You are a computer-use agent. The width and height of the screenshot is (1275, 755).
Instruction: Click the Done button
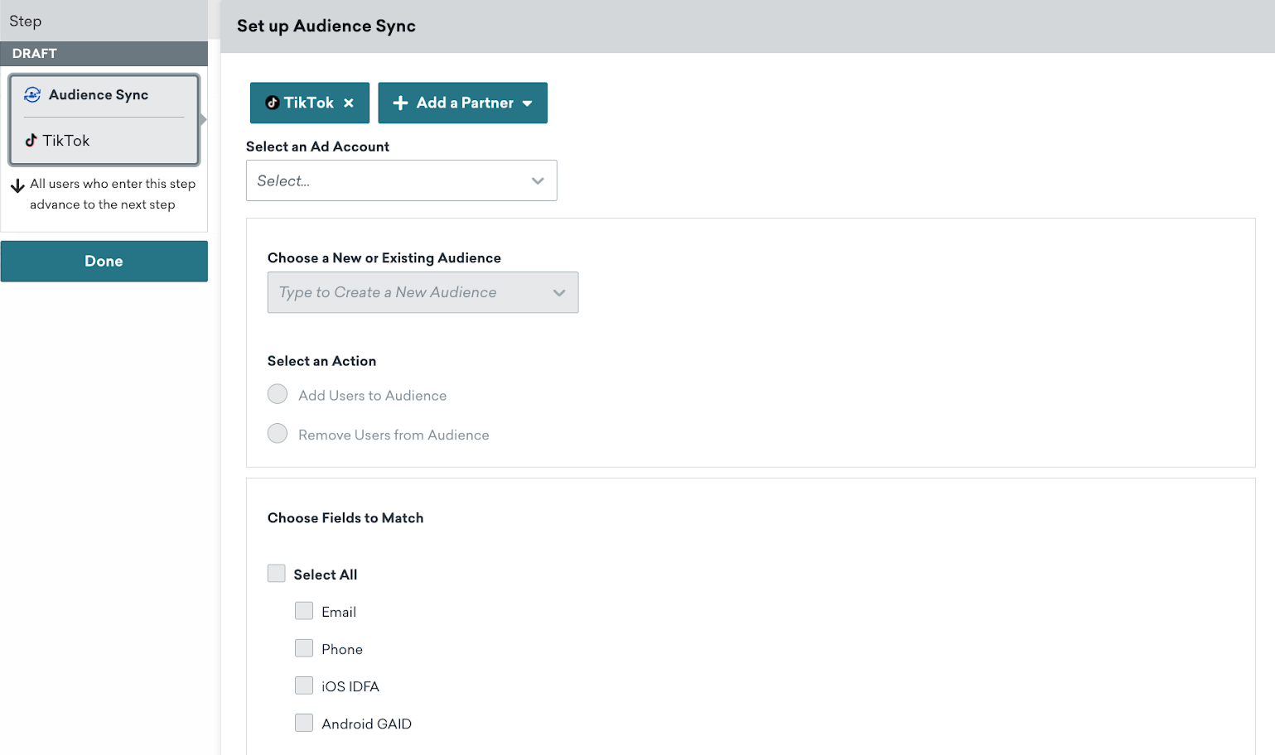click(104, 261)
